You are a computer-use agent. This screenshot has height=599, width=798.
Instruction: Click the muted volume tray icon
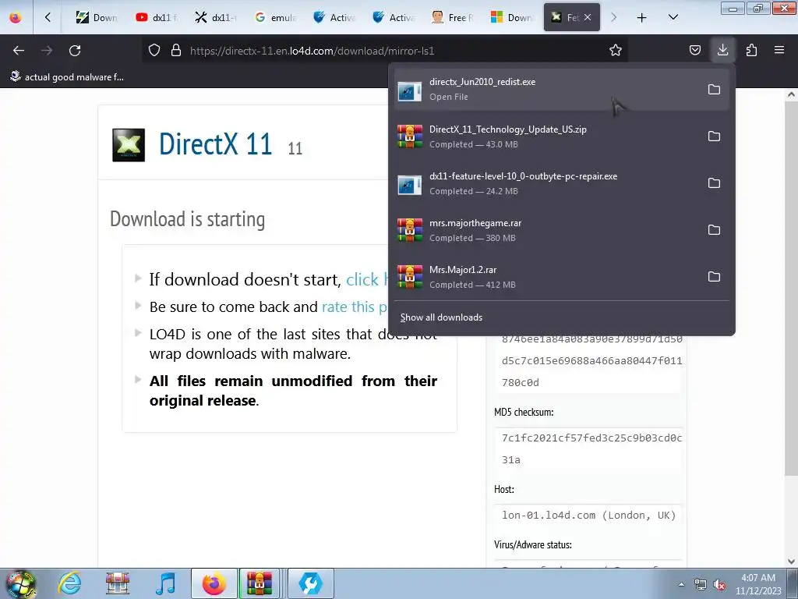tap(719, 585)
